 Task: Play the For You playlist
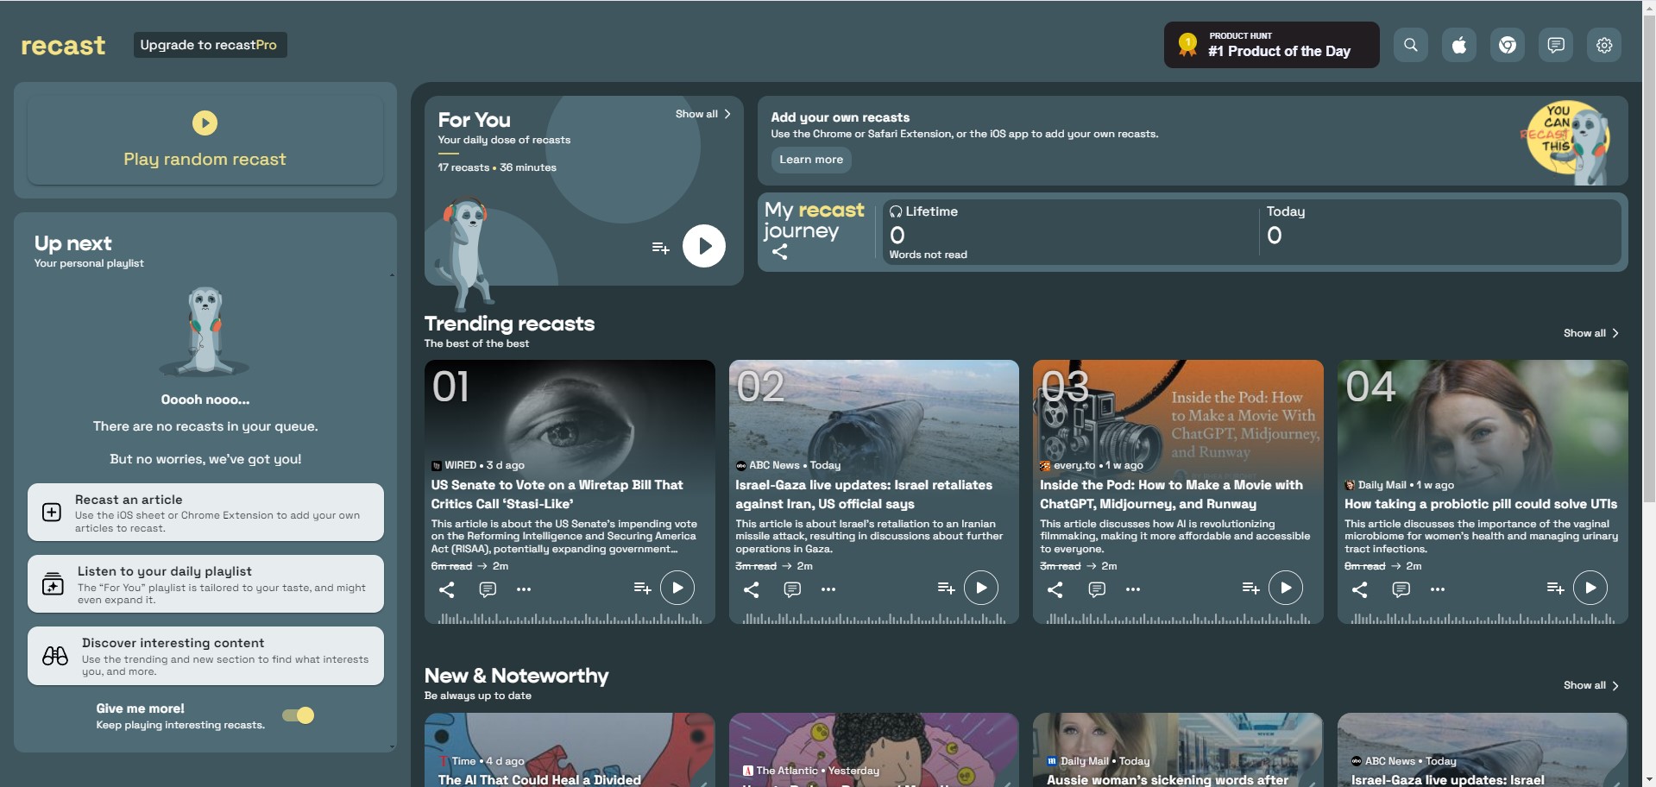tap(704, 247)
